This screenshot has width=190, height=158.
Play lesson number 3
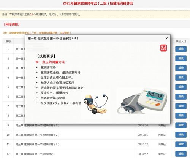[181, 68]
